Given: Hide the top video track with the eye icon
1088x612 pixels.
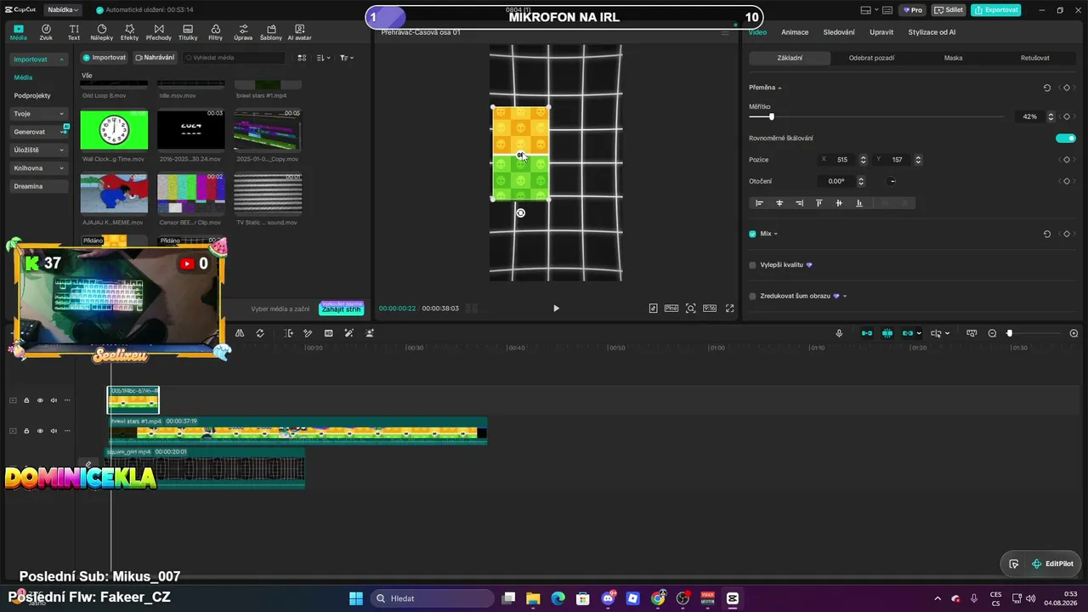Looking at the screenshot, I should [x=40, y=400].
